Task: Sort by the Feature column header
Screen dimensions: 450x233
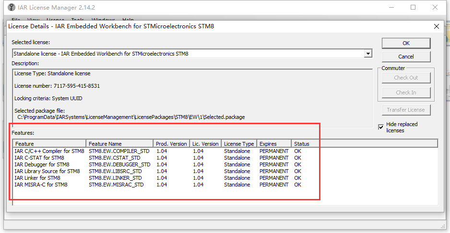Action: tap(49, 143)
